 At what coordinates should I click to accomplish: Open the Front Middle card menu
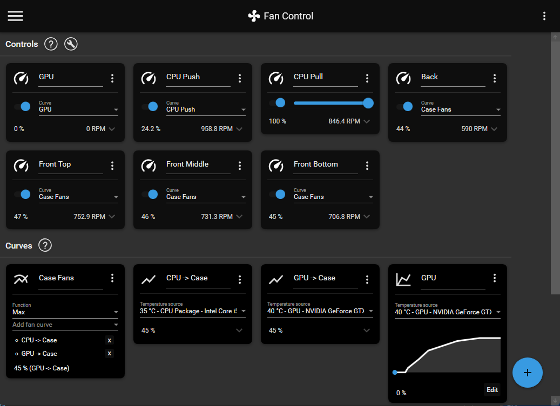pyautogui.click(x=240, y=166)
